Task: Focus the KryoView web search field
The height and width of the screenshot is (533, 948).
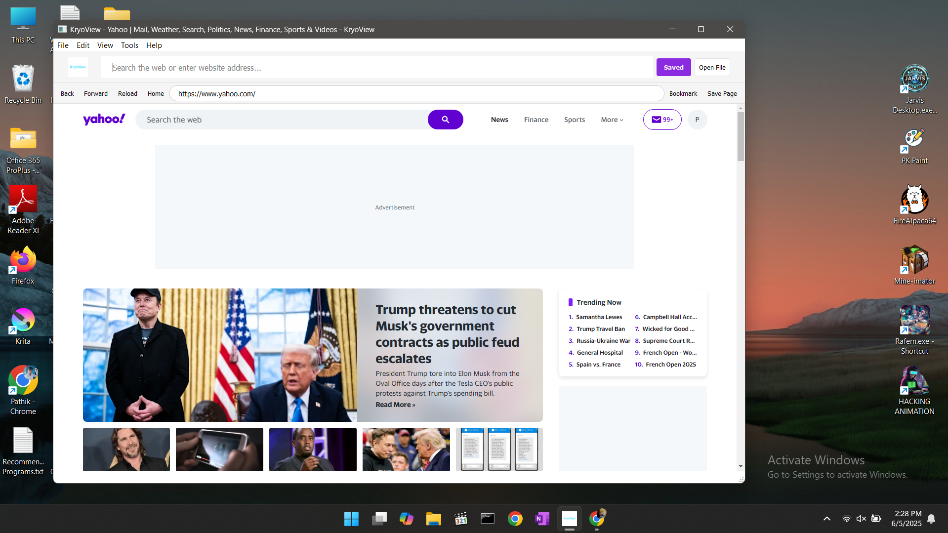Action: tap(377, 67)
